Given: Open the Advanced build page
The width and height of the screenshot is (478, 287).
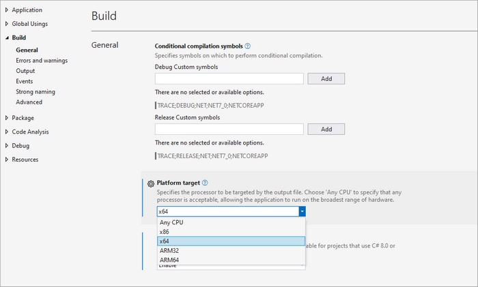Looking at the screenshot, I should 29,102.
